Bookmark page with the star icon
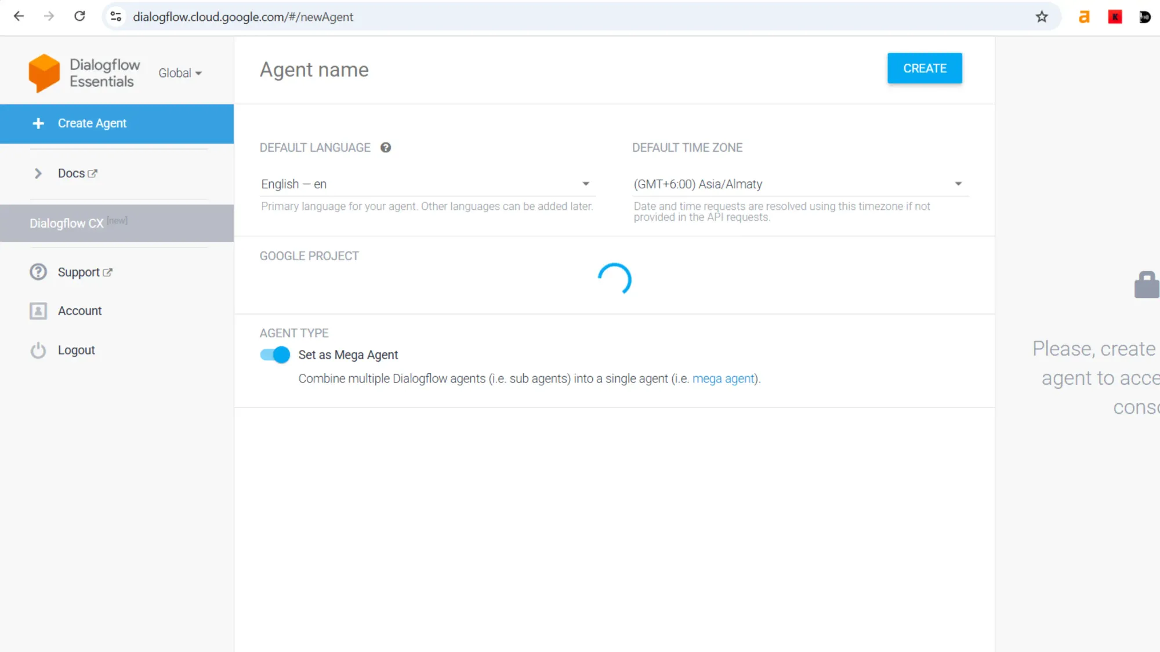 (x=1042, y=17)
